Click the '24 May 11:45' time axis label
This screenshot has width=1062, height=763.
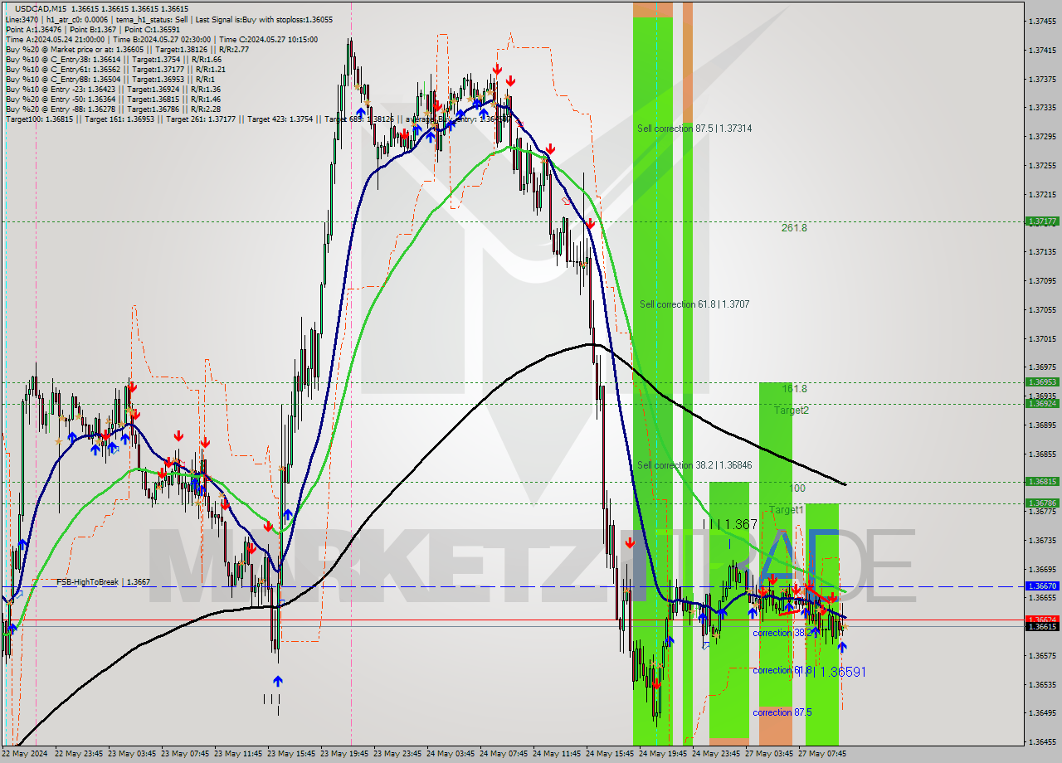[558, 754]
